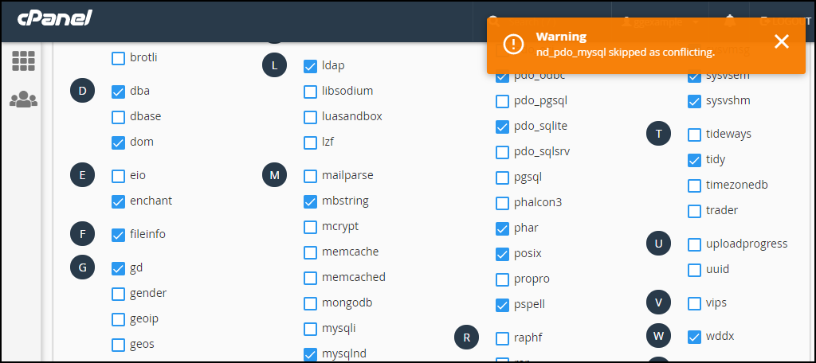
Task: Open the User Manager people icon
Action: click(x=23, y=99)
